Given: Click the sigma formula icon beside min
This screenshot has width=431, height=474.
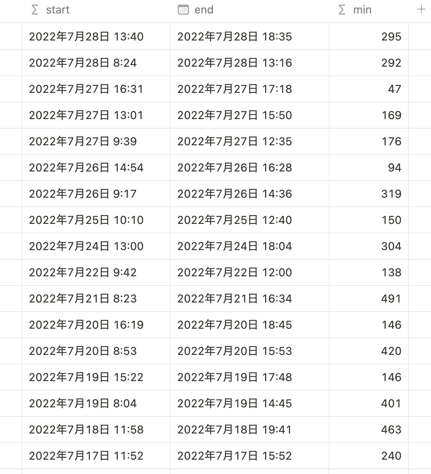Looking at the screenshot, I should tap(342, 10).
